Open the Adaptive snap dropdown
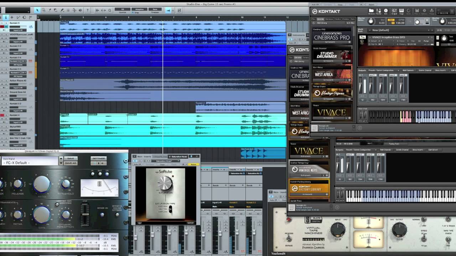This screenshot has height=256, width=456. (x=139, y=9)
